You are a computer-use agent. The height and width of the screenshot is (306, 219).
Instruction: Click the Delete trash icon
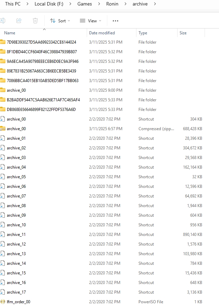point(35,21)
